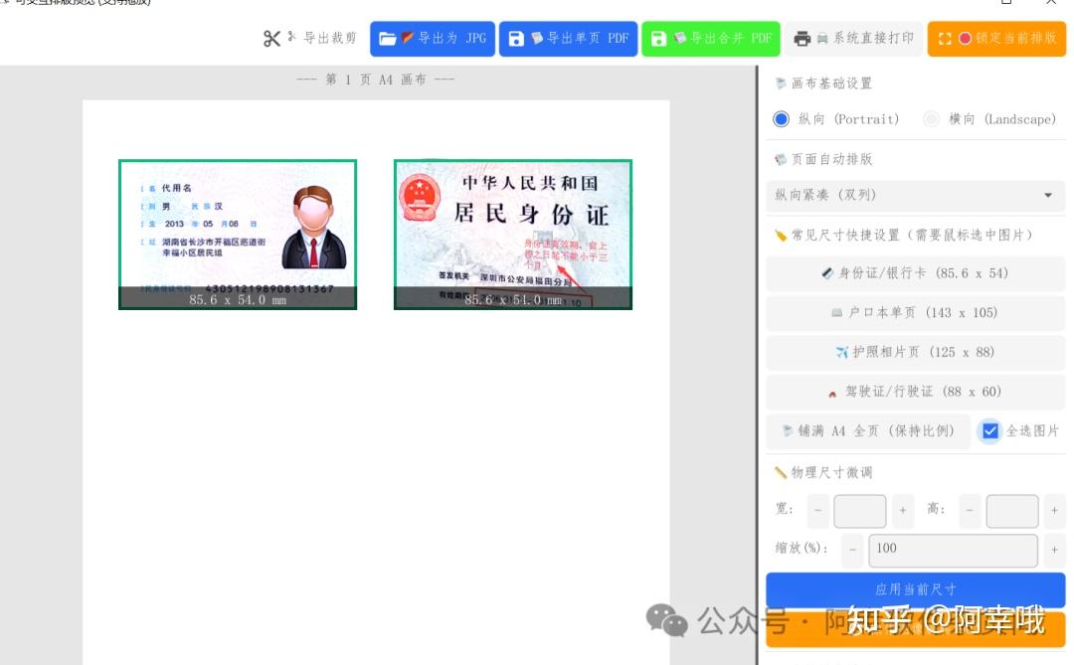Apply 户口本单页 (143 x 105) size preset

tap(915, 313)
